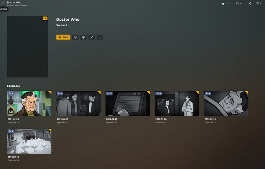
Task: Click the unwatched count badge on poster
Action: [45, 18]
